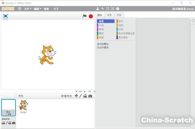Choose new backdrop from library icon
Viewport: 195px width, 129px height.
(x=3, y=123)
